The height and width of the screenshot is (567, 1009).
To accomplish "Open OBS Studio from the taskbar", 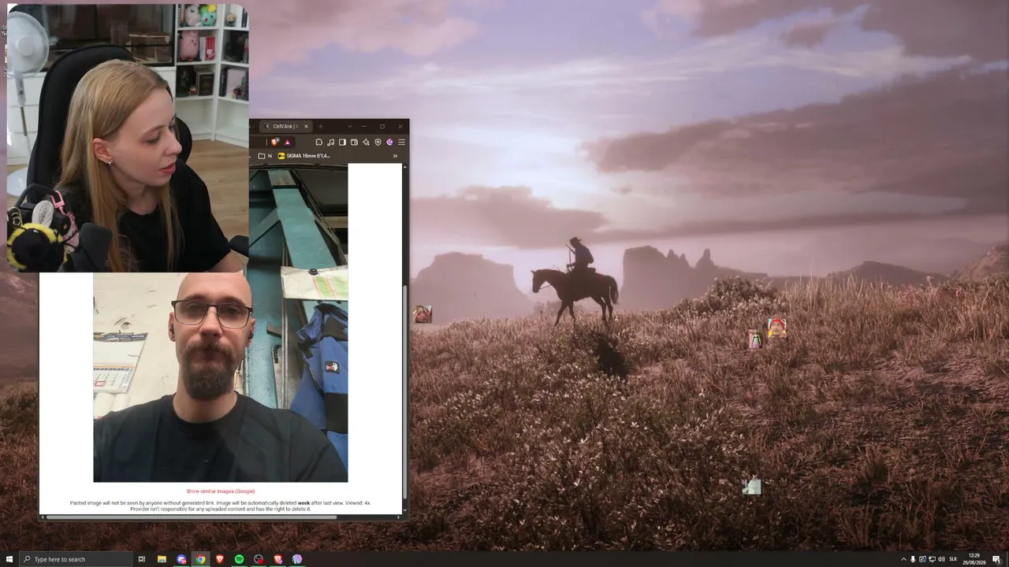I will click(259, 559).
